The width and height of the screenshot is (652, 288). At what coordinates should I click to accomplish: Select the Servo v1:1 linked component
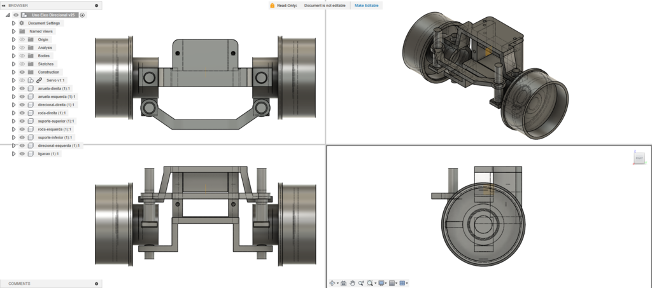(55, 81)
